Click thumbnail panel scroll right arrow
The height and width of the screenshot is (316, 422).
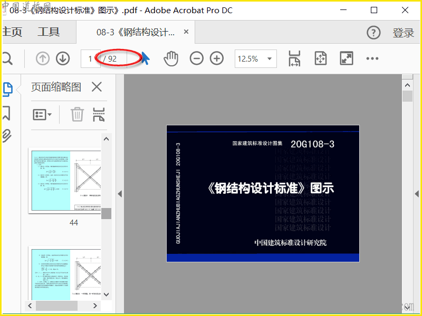95,305
